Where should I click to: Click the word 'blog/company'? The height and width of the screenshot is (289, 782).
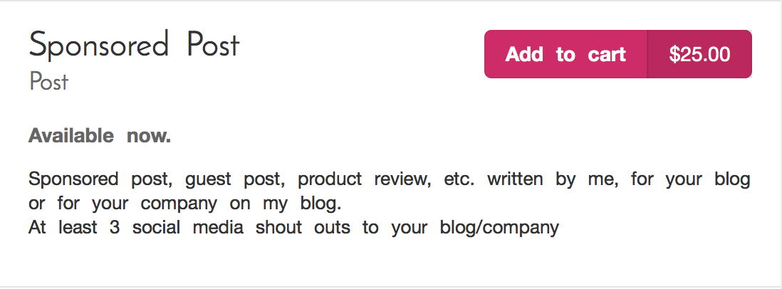[x=499, y=228]
